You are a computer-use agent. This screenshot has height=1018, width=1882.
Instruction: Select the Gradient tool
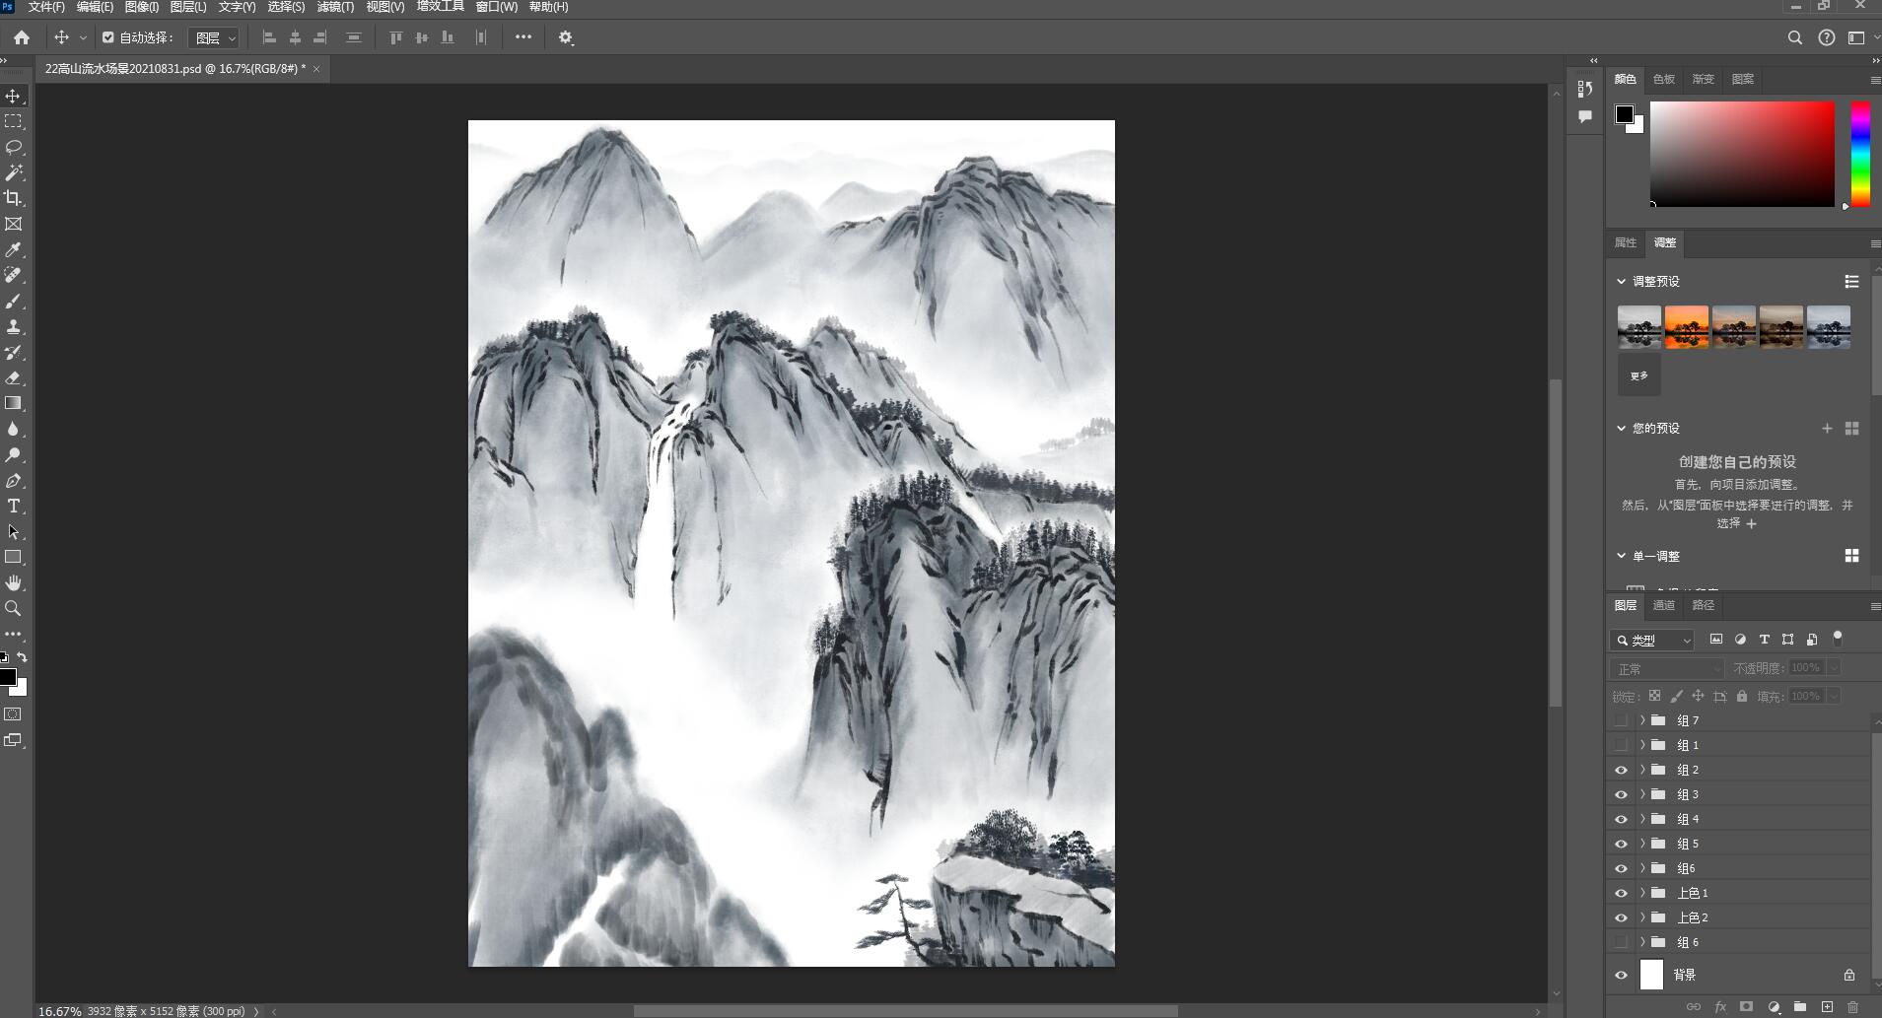[x=13, y=403]
